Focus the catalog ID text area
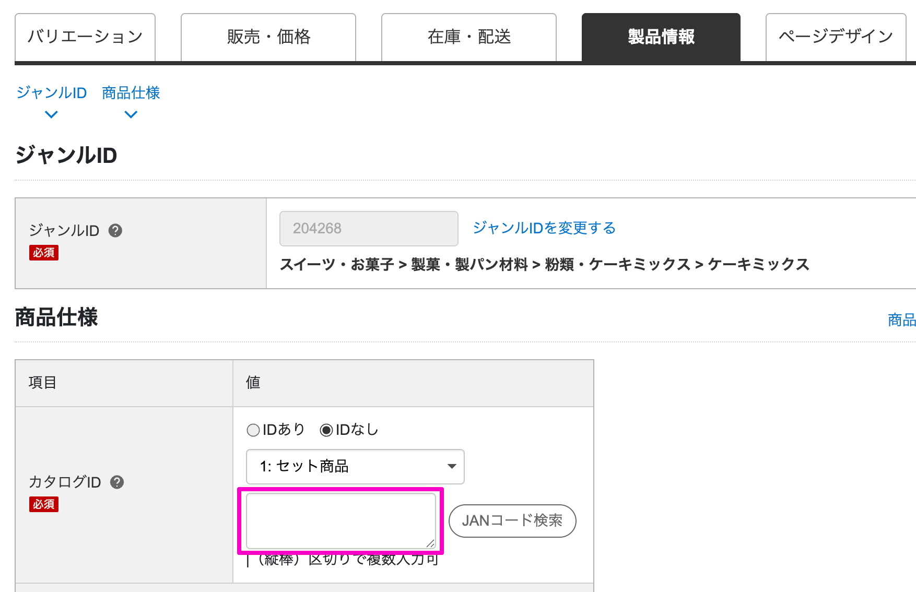 (x=340, y=520)
